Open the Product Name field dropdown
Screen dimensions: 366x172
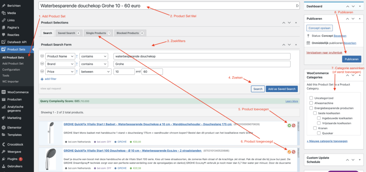click(60, 56)
